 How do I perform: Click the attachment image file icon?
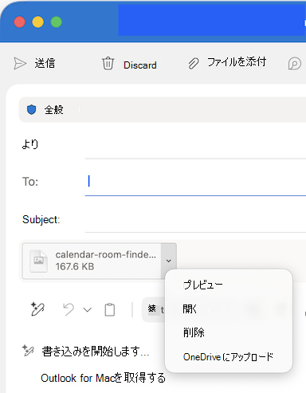click(39, 261)
